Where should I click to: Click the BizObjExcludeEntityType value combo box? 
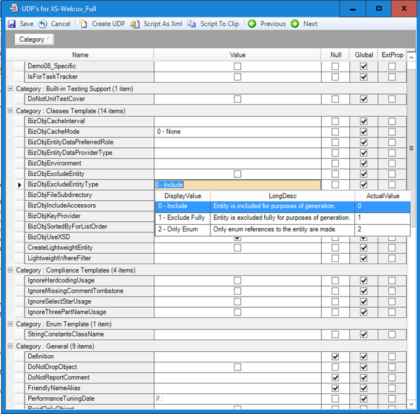click(x=237, y=185)
